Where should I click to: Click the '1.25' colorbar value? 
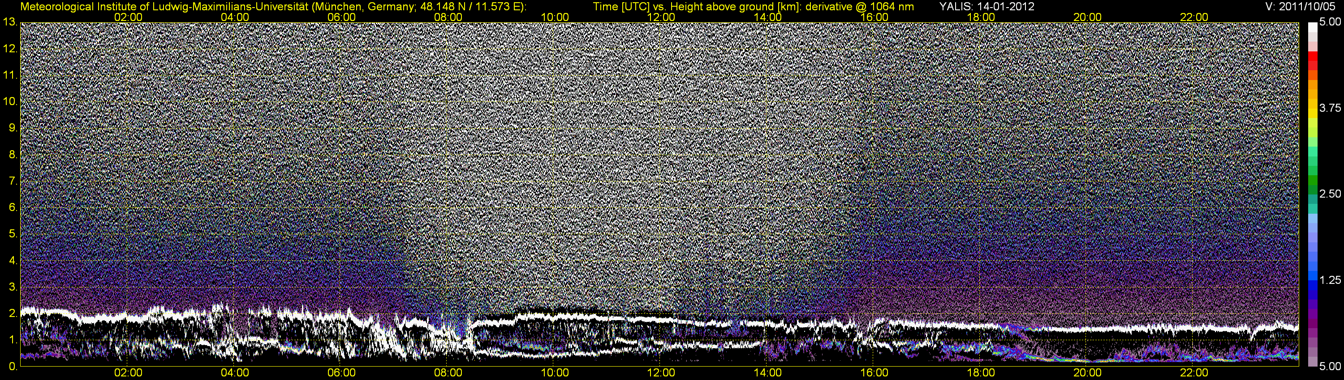[x=1330, y=281]
